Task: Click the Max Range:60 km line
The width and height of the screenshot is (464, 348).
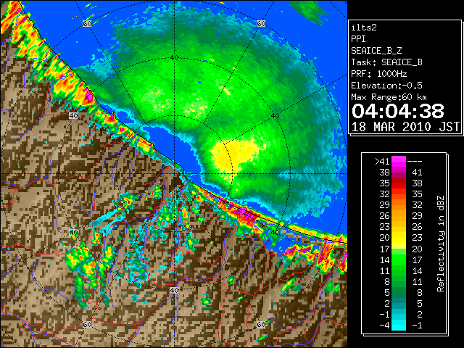Action: click(389, 97)
